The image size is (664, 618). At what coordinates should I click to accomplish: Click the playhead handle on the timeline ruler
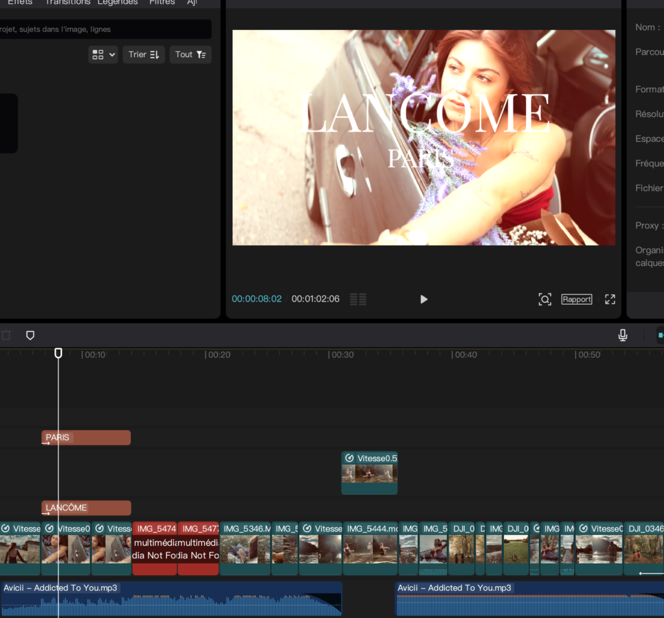(x=58, y=353)
